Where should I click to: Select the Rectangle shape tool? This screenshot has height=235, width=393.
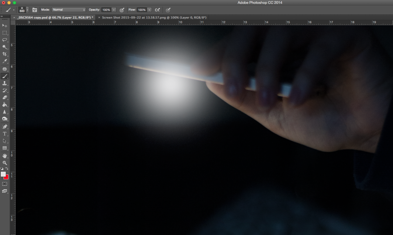point(4,148)
